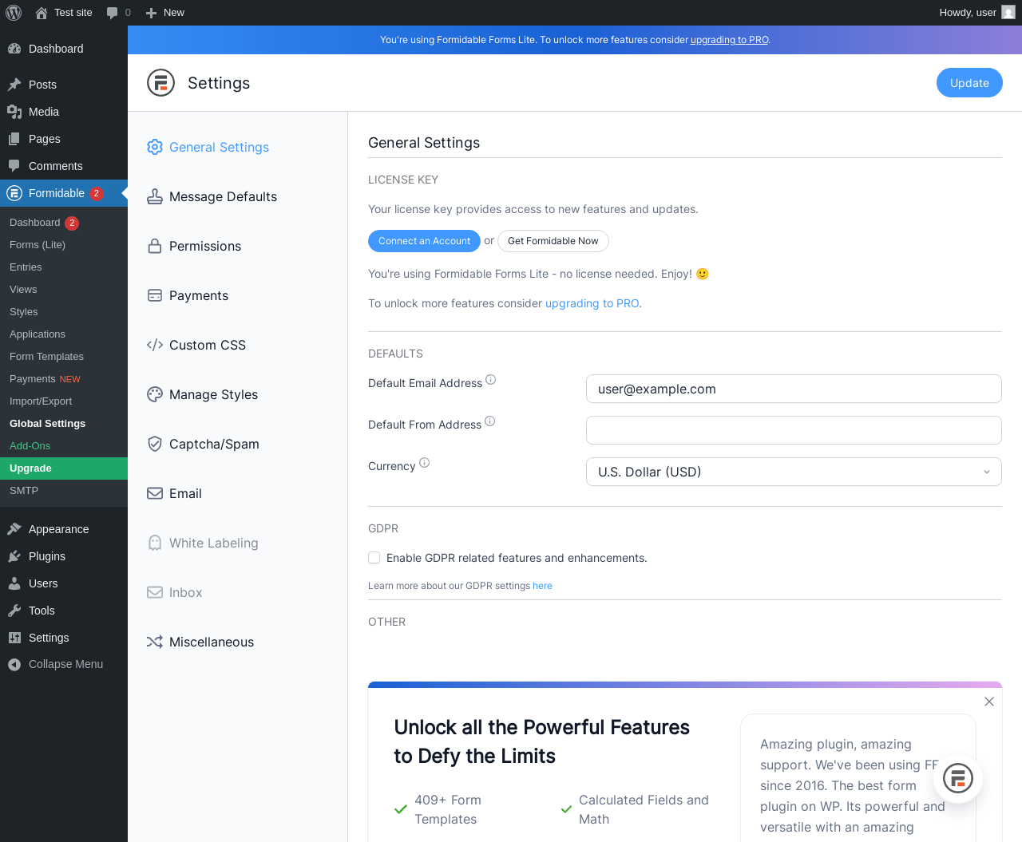Click the WordPress logo icon

(x=14, y=13)
